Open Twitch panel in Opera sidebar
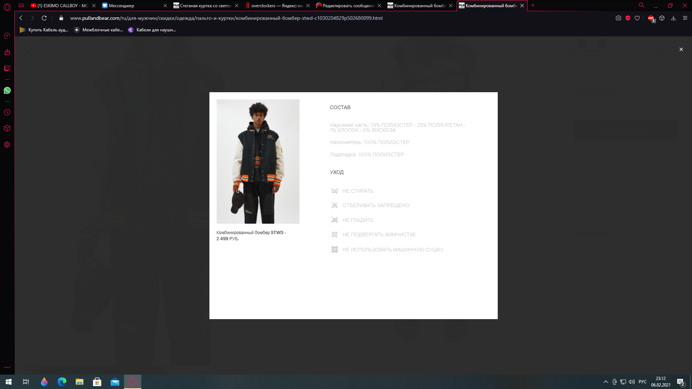Image resolution: width=692 pixels, height=389 pixels. [7, 68]
